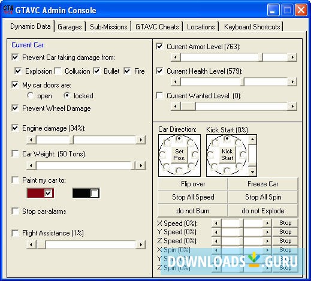
Task: Toggle My car doors are checkbox
Action: coord(15,85)
